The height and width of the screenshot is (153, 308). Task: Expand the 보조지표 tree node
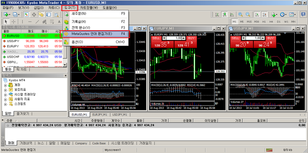pos(5,90)
